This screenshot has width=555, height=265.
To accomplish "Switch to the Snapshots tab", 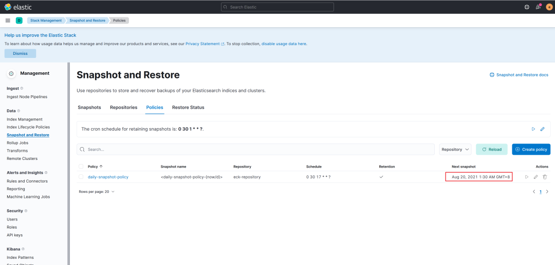I will (89, 107).
